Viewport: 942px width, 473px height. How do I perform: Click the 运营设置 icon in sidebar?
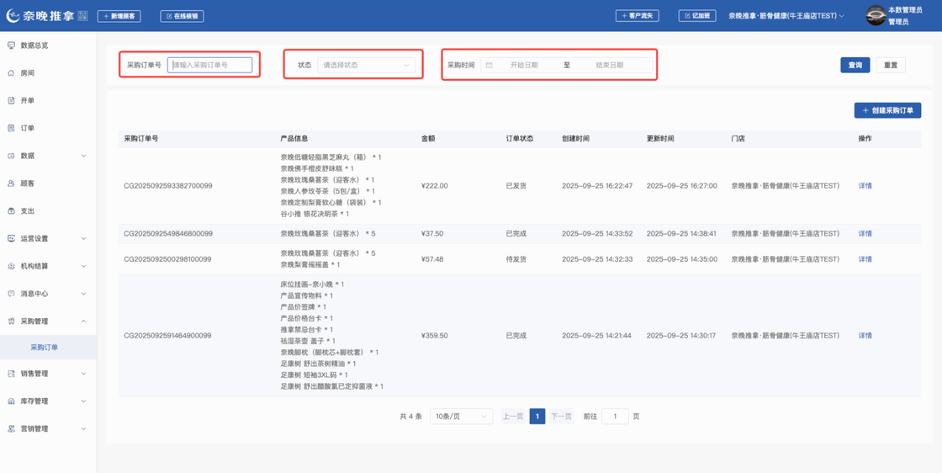(x=11, y=238)
